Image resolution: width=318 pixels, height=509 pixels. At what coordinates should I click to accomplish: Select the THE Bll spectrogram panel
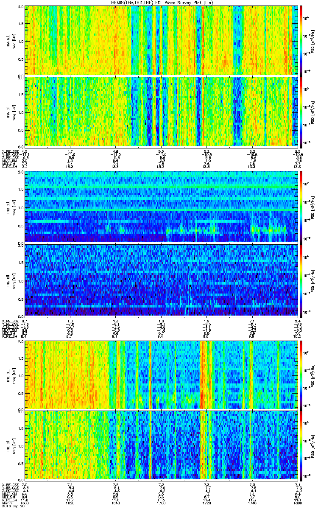162,445
